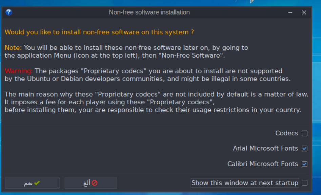
Task: Disable Calibri Microsoft Fonts installation
Action: coord(305,164)
